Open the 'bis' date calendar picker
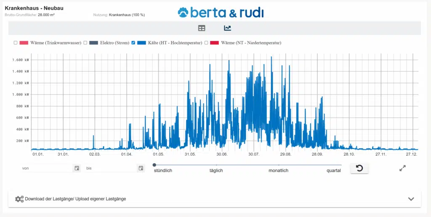Viewport: 431px width, 217px height. (141, 168)
